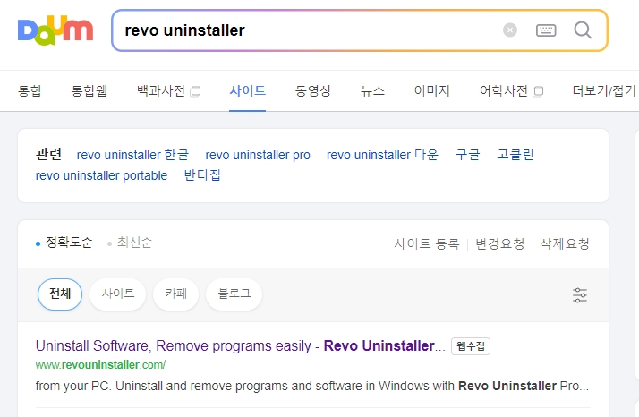639x417 pixels.
Task: Open 변경요청 link
Action: [x=500, y=243]
